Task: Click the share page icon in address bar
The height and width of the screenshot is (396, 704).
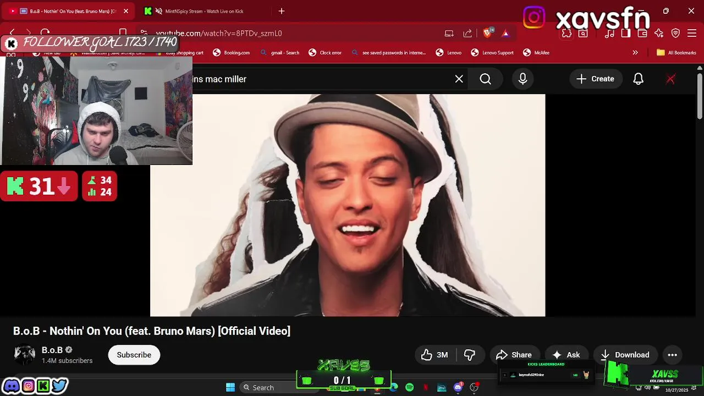Action: click(468, 34)
